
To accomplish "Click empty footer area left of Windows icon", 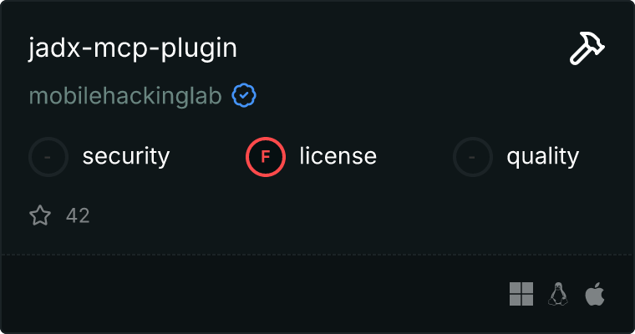I will coord(251,294).
